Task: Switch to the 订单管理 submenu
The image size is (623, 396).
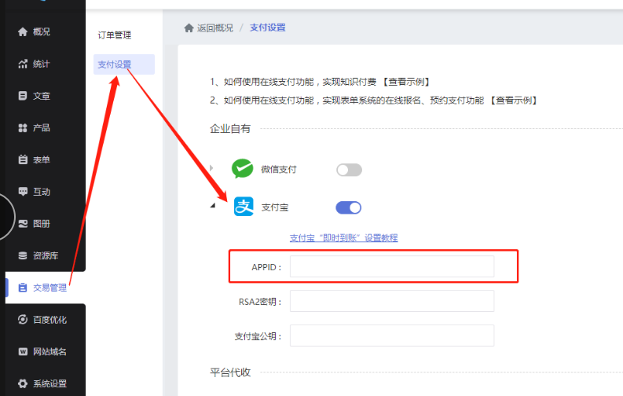Action: coord(115,35)
